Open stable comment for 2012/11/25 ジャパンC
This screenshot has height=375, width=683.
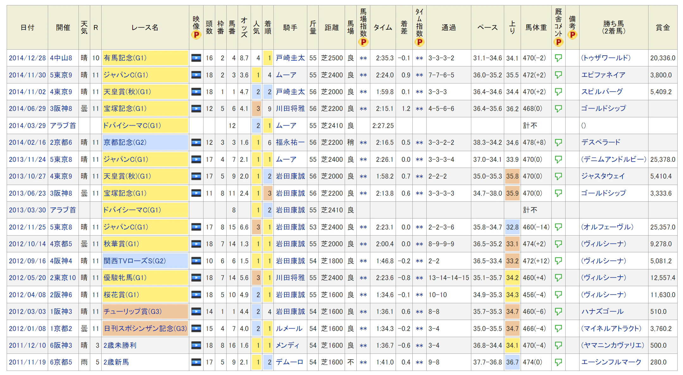[559, 227]
